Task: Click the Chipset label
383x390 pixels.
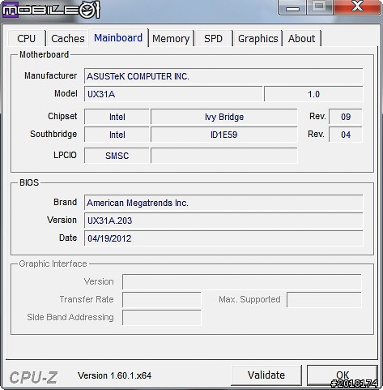Action: pos(62,116)
